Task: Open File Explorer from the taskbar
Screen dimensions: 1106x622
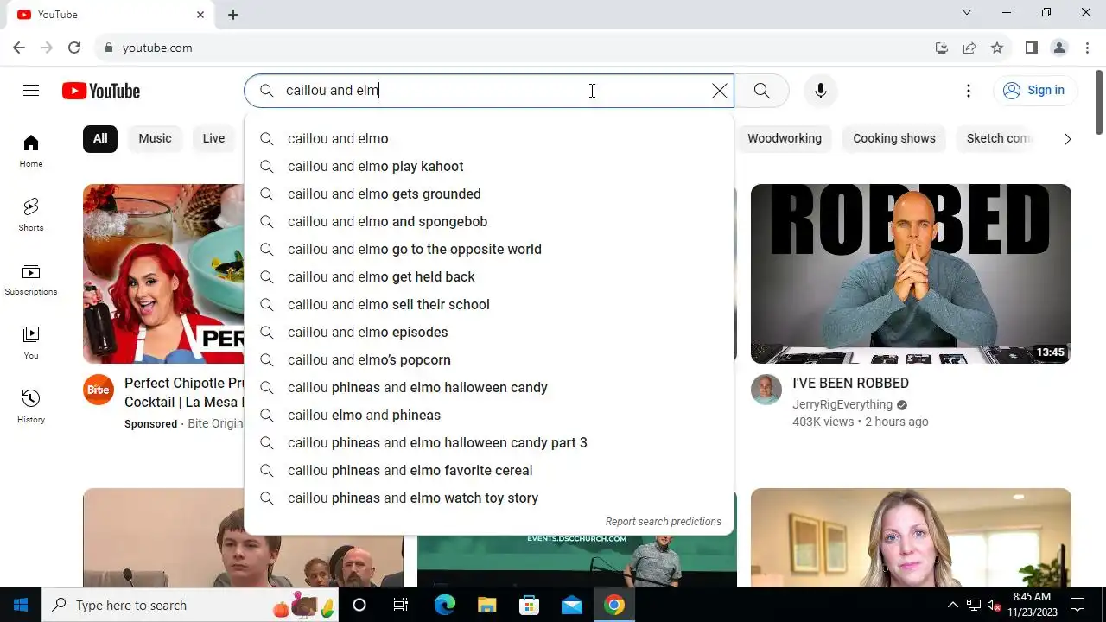Action: (486, 605)
